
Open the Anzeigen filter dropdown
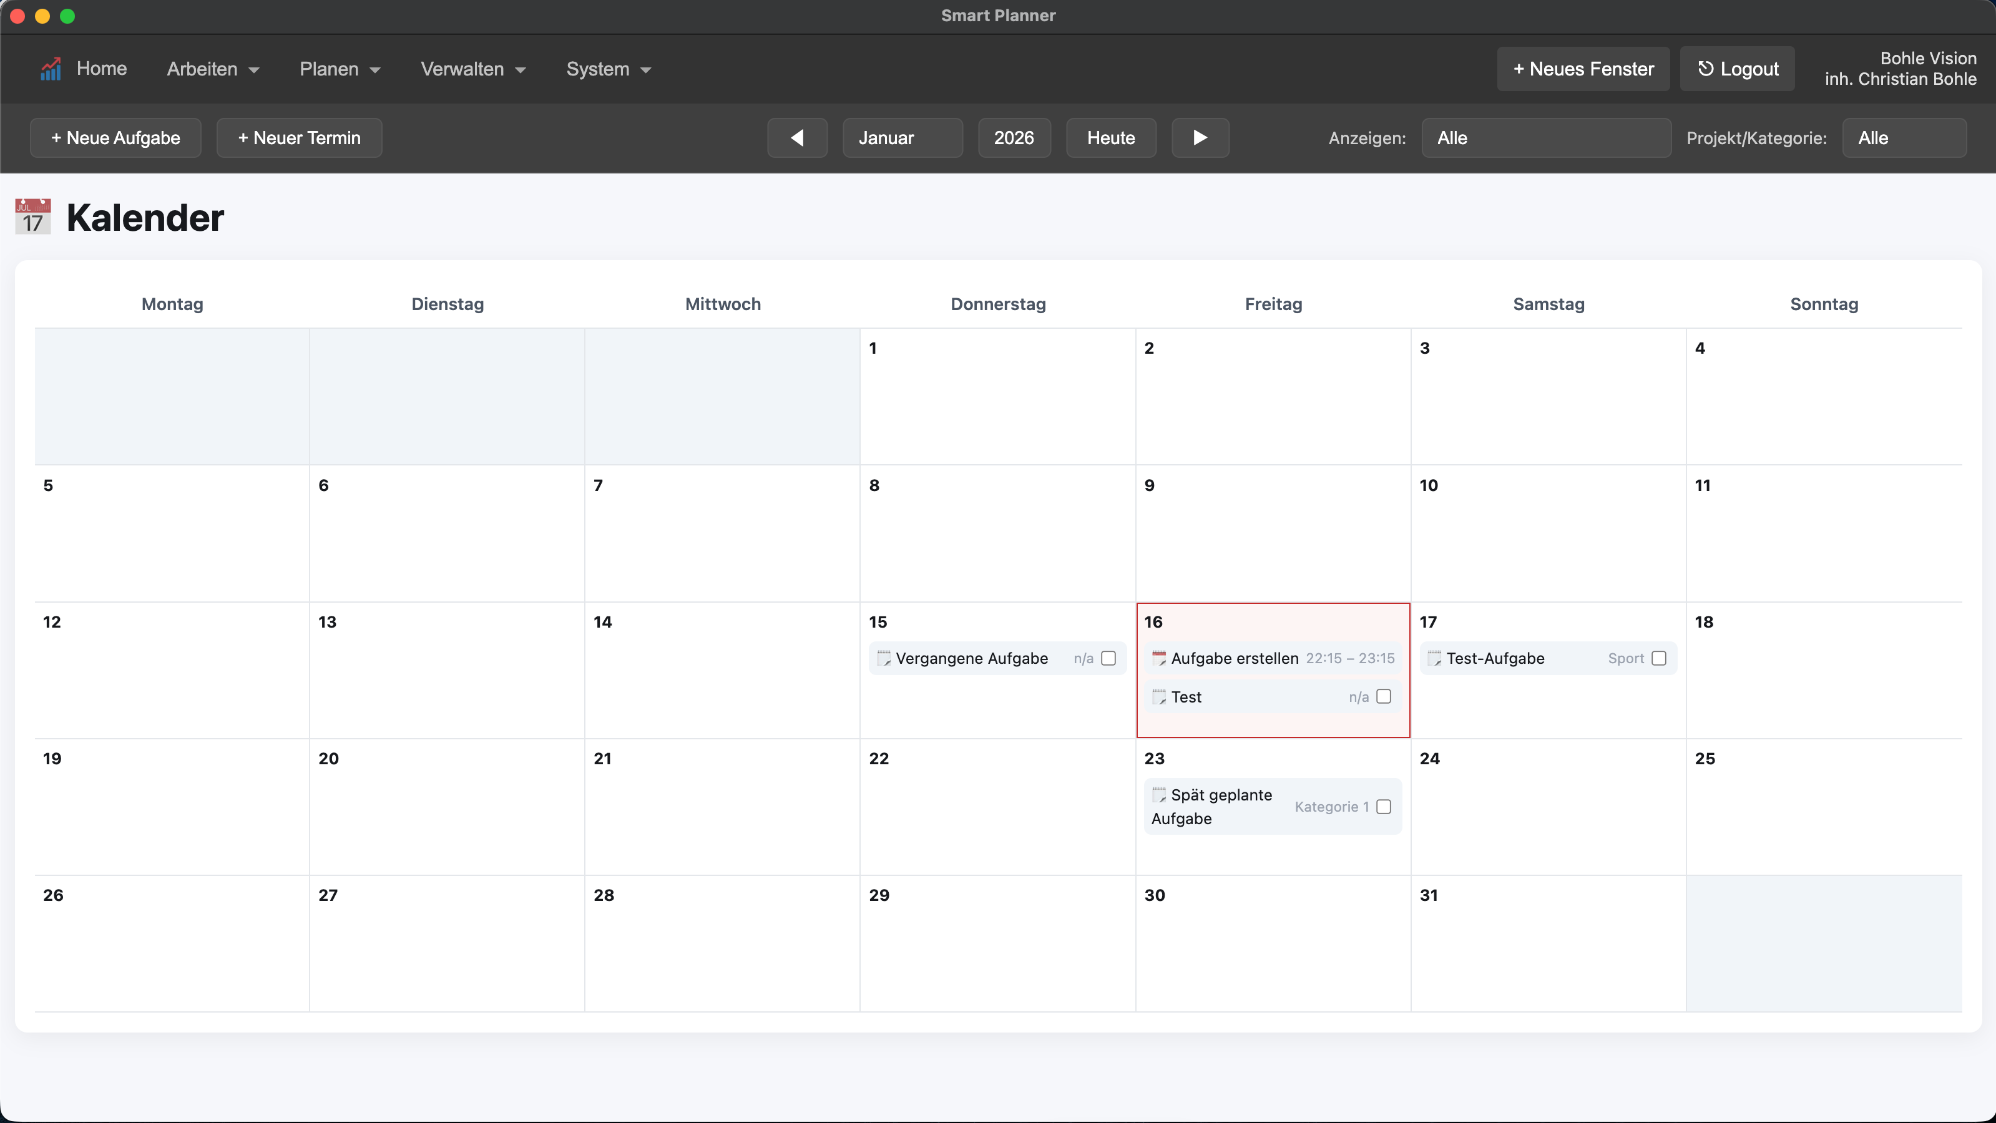(1545, 138)
